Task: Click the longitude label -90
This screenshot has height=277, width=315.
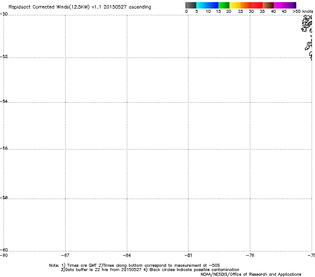Action: pos(4,255)
